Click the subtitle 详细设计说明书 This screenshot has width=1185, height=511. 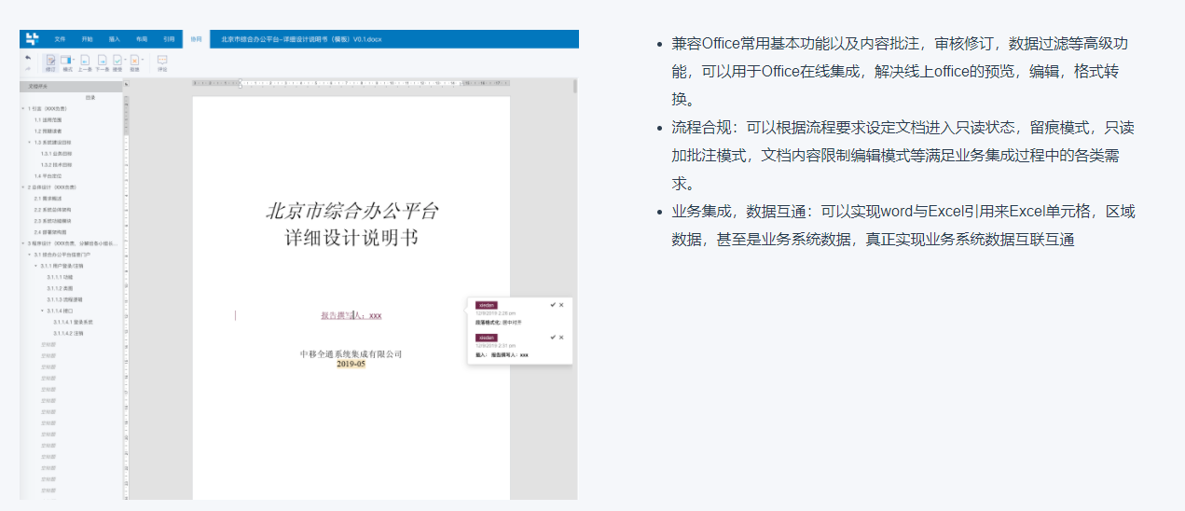pyautogui.click(x=351, y=239)
